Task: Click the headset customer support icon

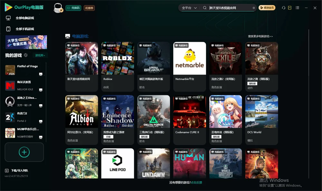Action: click(x=284, y=8)
